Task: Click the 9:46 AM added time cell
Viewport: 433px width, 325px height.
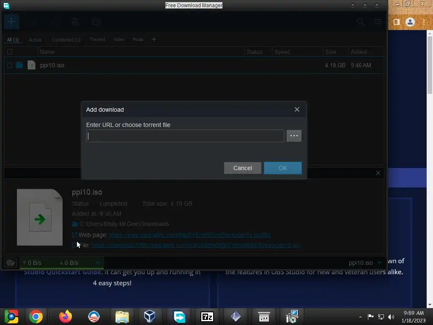Action: pyautogui.click(x=361, y=65)
